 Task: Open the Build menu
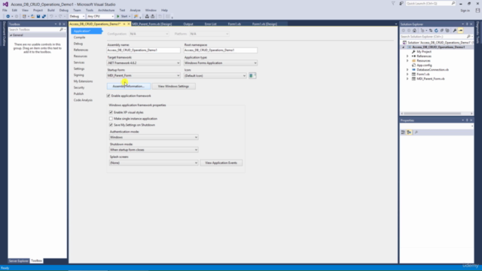click(50, 10)
